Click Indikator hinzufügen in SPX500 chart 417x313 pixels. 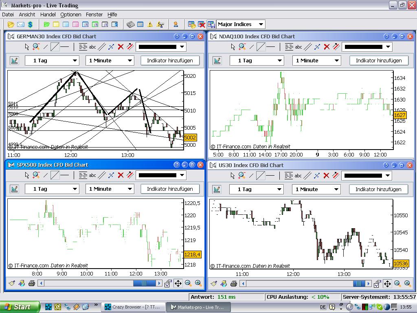click(x=170, y=189)
